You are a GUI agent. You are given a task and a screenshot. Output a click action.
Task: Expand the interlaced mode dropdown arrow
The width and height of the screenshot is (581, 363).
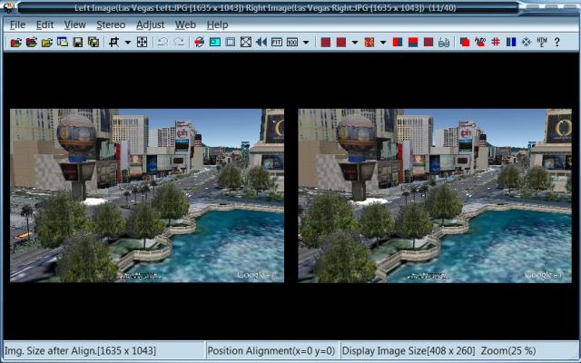click(x=383, y=43)
